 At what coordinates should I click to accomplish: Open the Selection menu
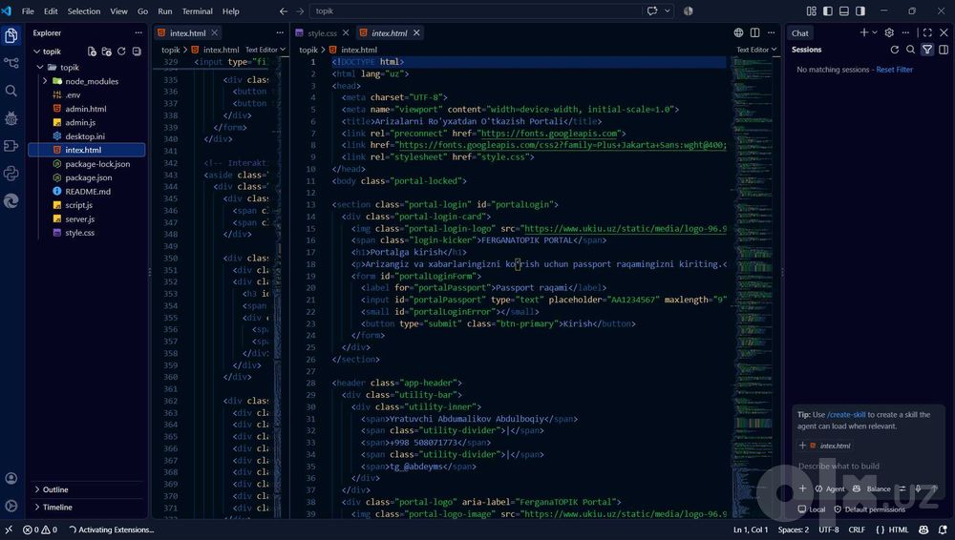84,10
